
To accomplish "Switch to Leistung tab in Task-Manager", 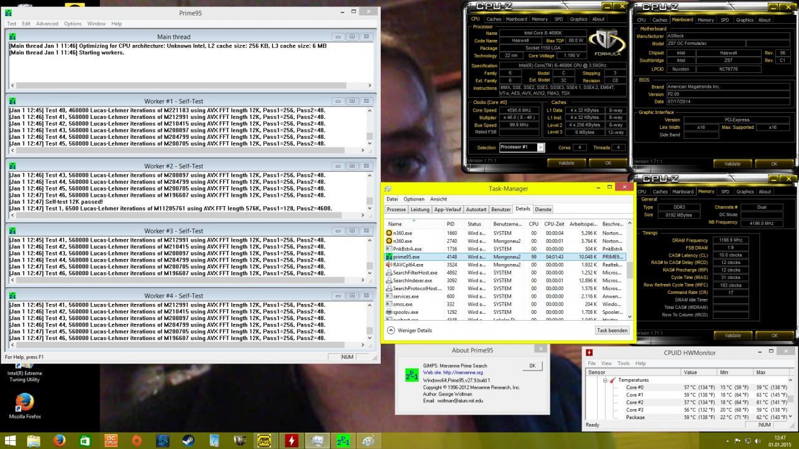I will point(420,209).
